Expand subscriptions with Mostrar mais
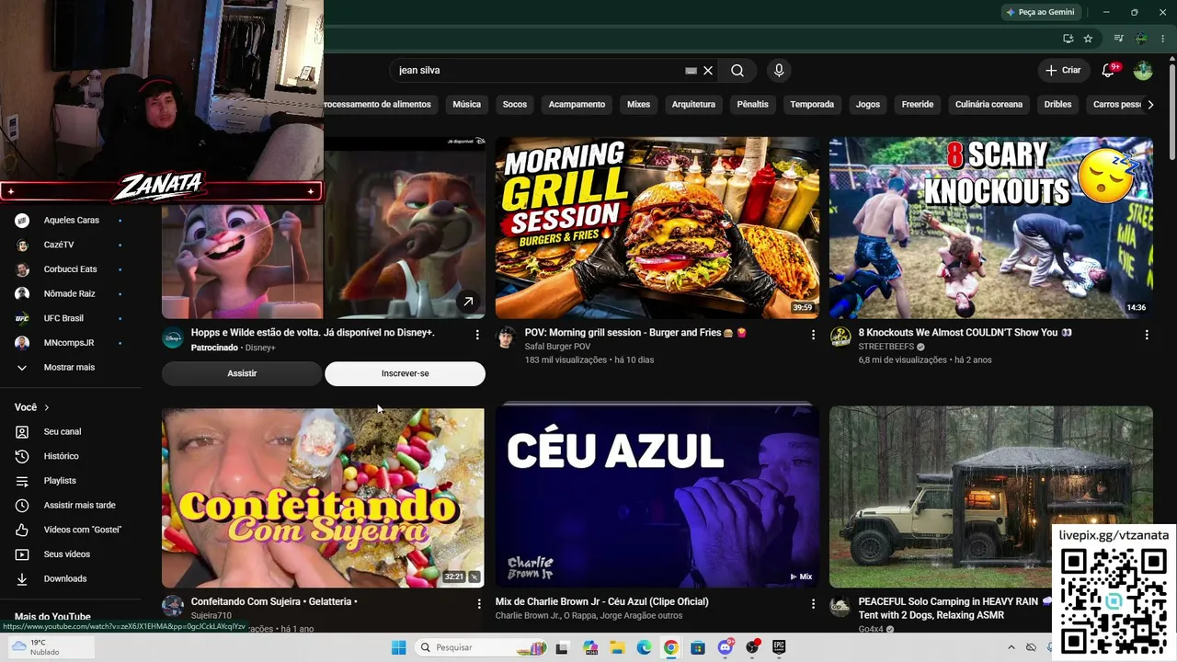The width and height of the screenshot is (1177, 662). pos(70,368)
